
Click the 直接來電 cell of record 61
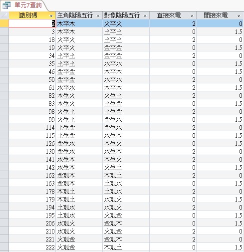(x=173, y=87)
